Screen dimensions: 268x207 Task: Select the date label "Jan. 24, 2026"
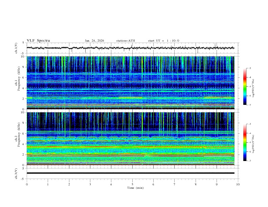pyautogui.click(x=94, y=41)
